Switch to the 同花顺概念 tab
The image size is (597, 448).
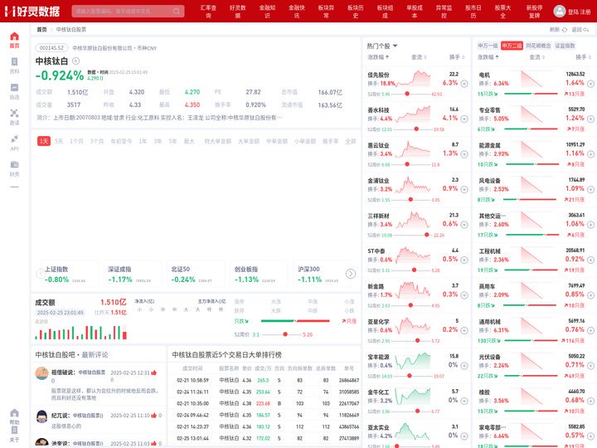coord(538,46)
